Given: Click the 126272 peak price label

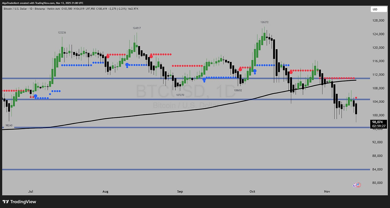Looking at the screenshot, I should click(x=264, y=22).
